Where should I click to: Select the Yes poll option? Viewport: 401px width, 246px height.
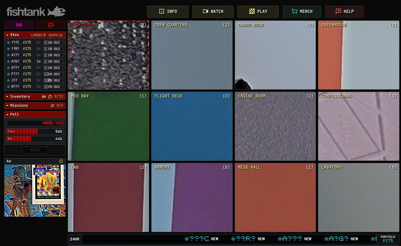35,131
